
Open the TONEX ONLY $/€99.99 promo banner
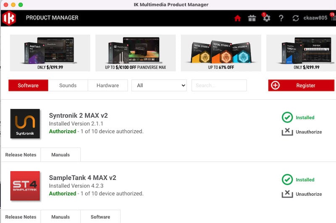[x=301, y=53]
